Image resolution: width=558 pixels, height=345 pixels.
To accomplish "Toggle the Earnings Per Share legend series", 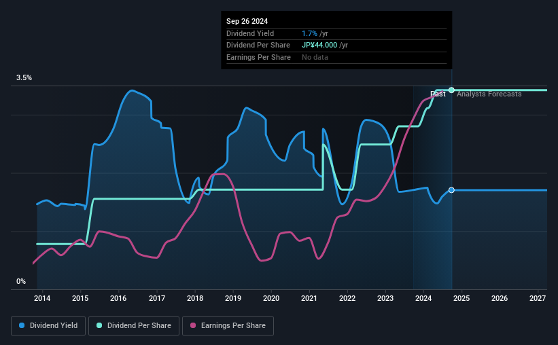I will (228, 326).
